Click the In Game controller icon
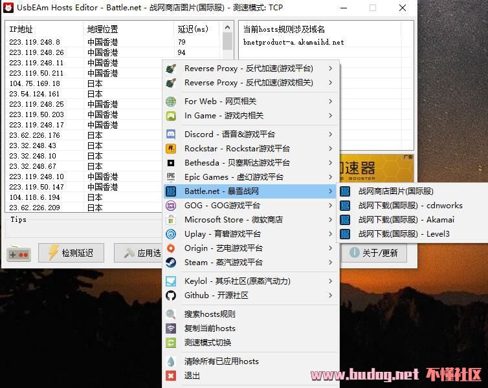The image size is (488, 388). pos(171,116)
